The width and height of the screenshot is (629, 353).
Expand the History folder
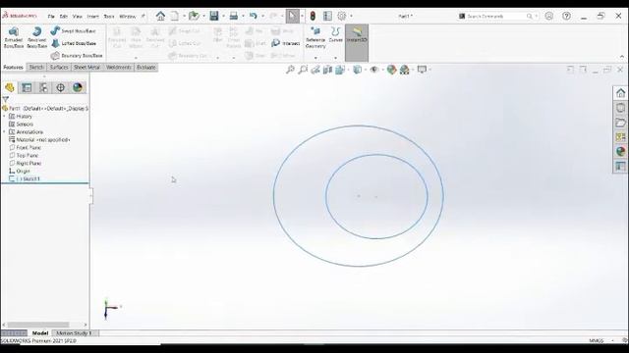point(4,116)
